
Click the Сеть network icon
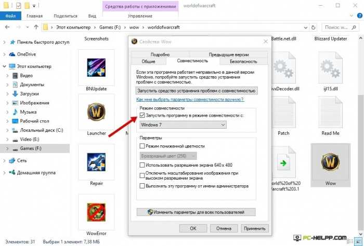12,160
